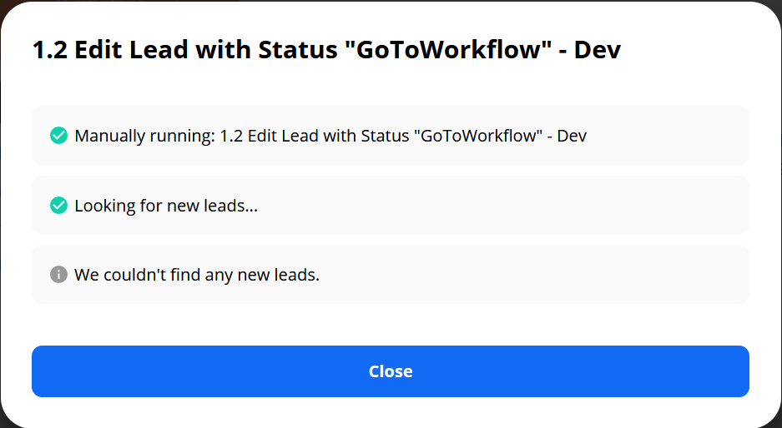
Task: Close the run status dialog
Action: tap(391, 371)
